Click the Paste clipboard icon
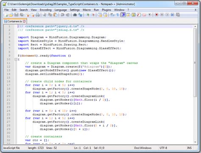This screenshot has height=153, width=201. pos(56,15)
